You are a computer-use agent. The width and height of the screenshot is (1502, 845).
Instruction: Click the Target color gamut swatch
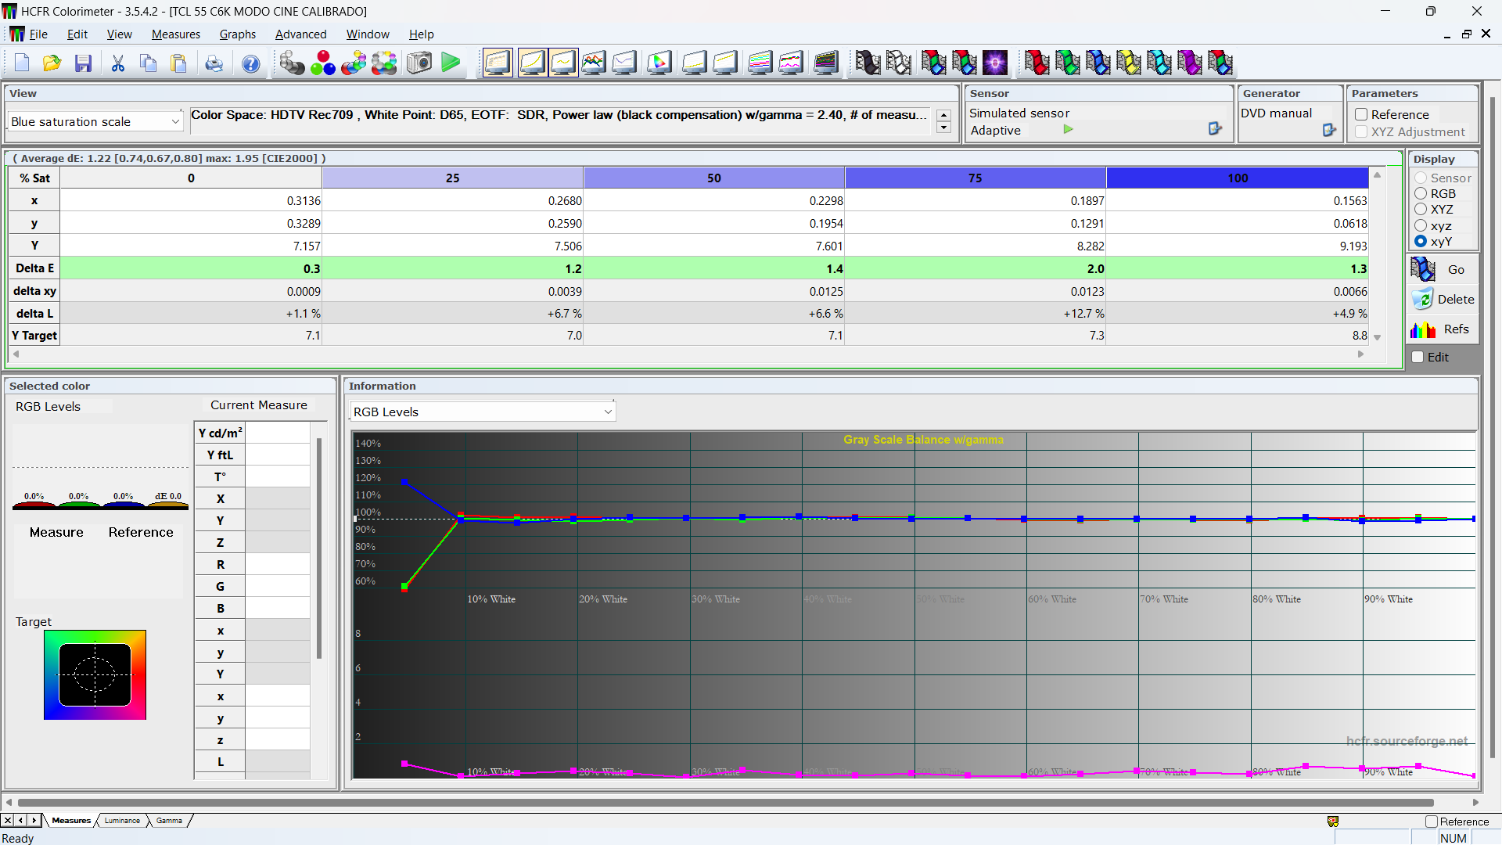pos(95,674)
